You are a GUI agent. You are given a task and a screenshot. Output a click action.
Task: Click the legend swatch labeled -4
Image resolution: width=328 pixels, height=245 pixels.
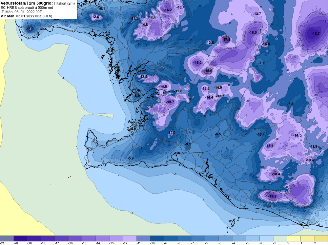point(239,238)
